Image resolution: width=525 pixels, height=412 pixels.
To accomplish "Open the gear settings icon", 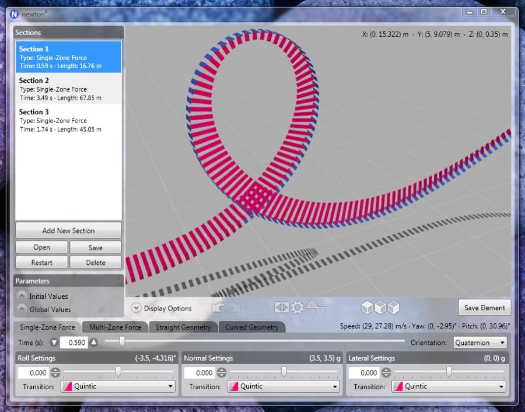I will [x=297, y=308].
